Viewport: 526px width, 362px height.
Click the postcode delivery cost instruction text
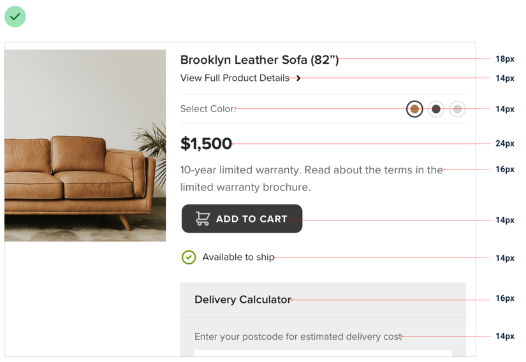(298, 337)
